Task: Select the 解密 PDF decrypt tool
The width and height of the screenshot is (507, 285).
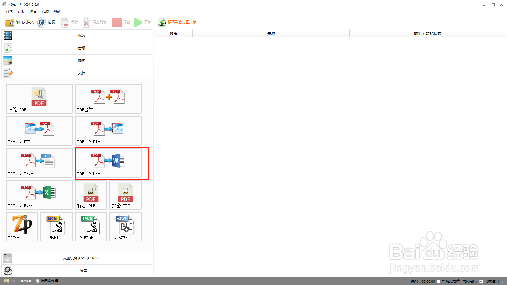Action: [91, 194]
